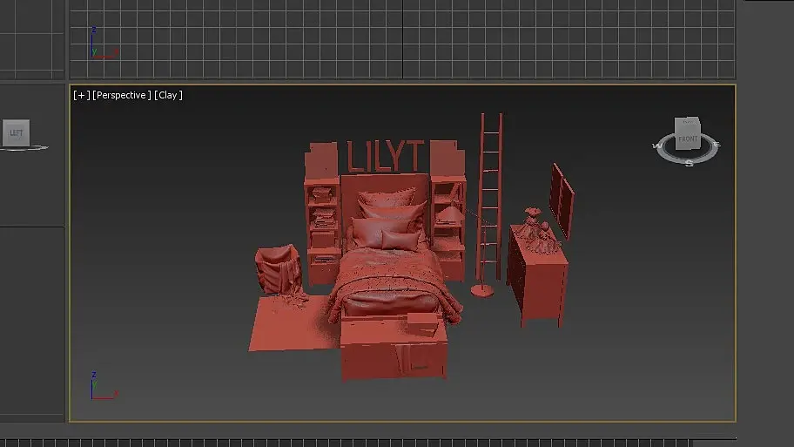This screenshot has height=447, width=794.
Task: Click the W compass direction on ViewCube
Action: 657,146
